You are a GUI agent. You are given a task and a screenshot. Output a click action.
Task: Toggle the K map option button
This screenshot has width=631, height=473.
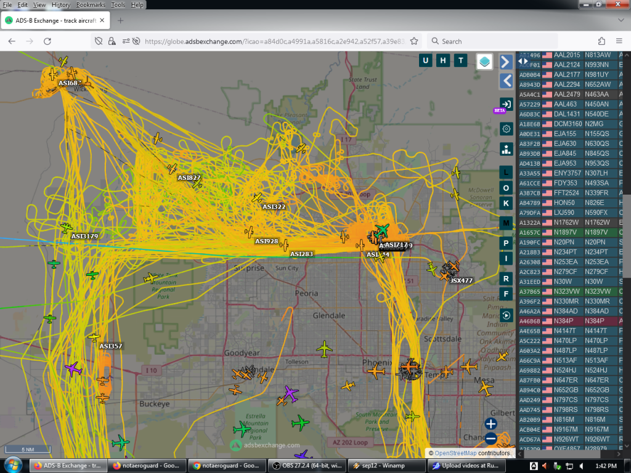click(x=506, y=203)
